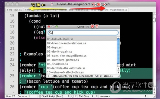Switch to the 03-cons-the-magnificent.ss tab

click(x=109, y=10)
